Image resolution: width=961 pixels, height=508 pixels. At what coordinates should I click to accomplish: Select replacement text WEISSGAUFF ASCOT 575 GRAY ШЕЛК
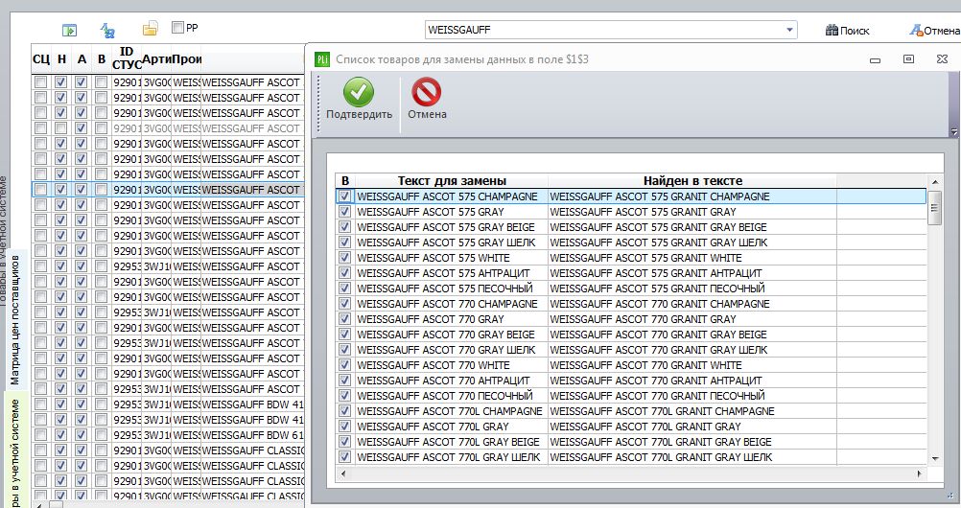(x=452, y=242)
